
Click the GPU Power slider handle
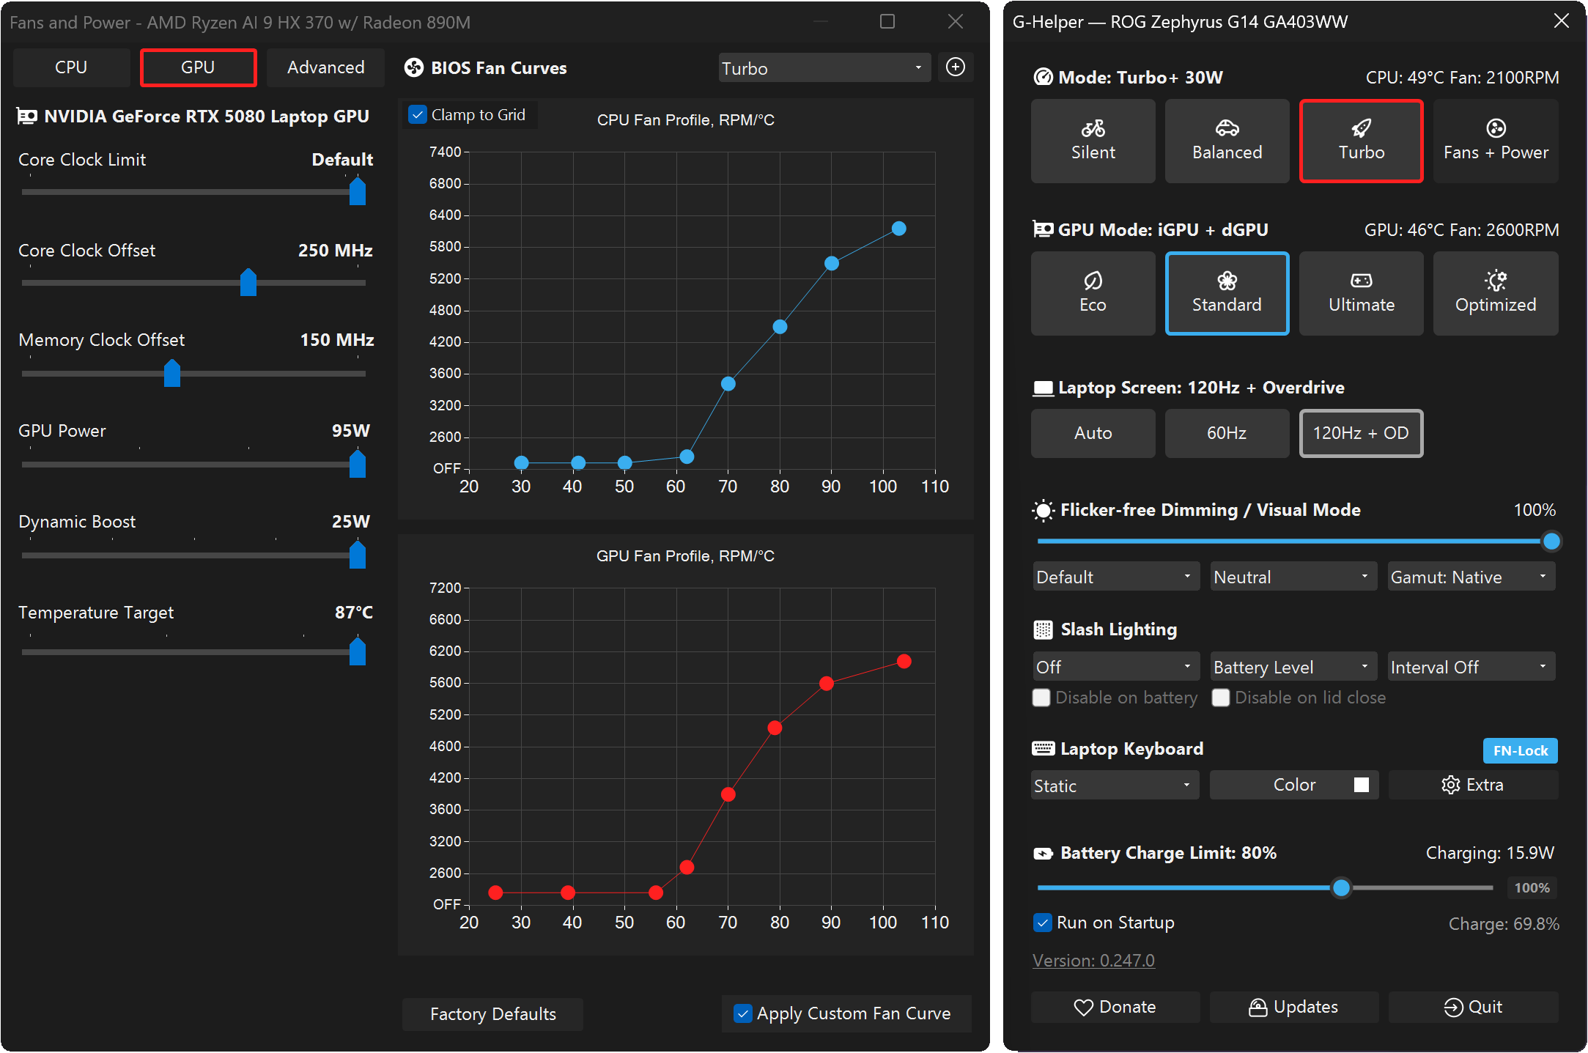(x=358, y=464)
